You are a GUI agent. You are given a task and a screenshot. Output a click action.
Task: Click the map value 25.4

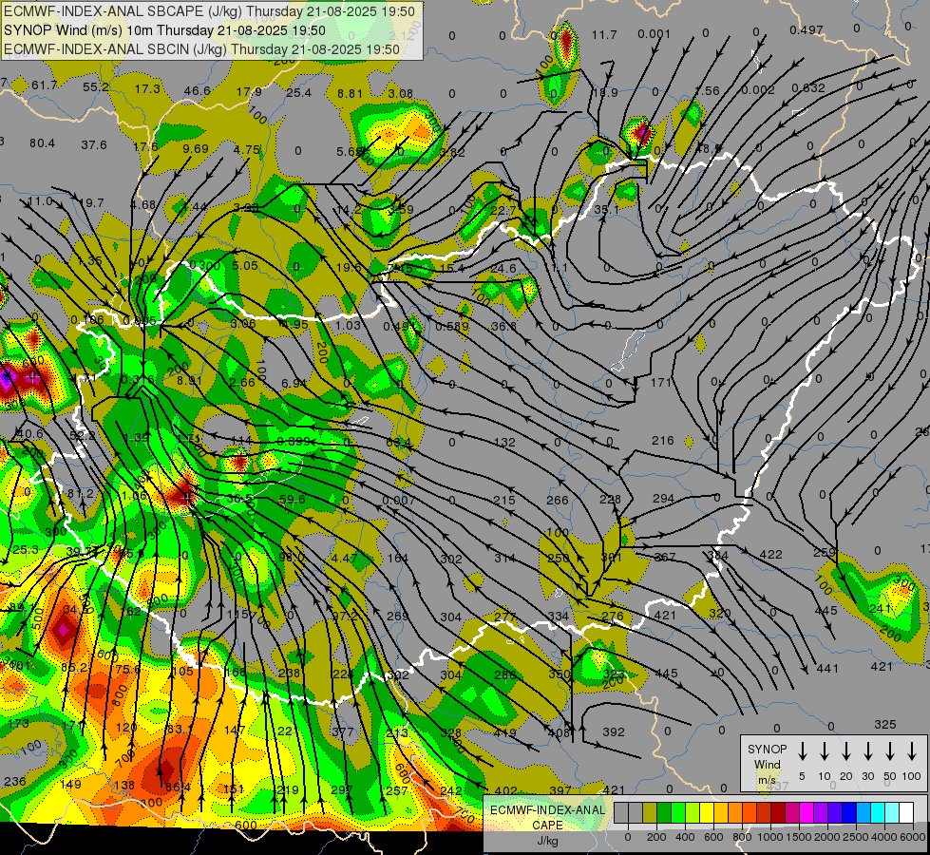(x=298, y=92)
